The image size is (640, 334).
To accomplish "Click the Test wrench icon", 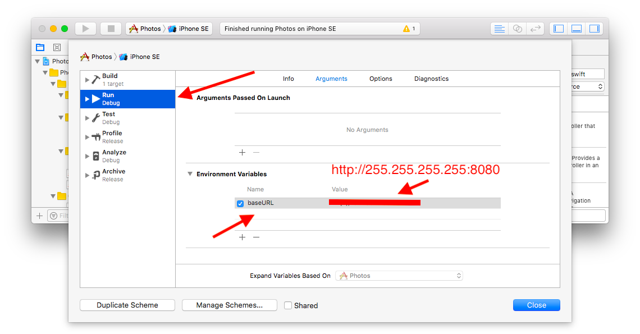I will (95, 118).
